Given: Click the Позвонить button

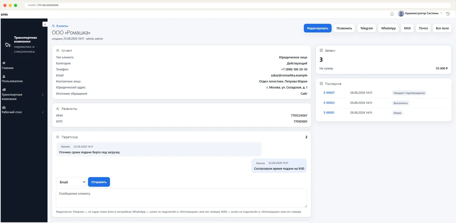Looking at the screenshot, I should (344, 28).
